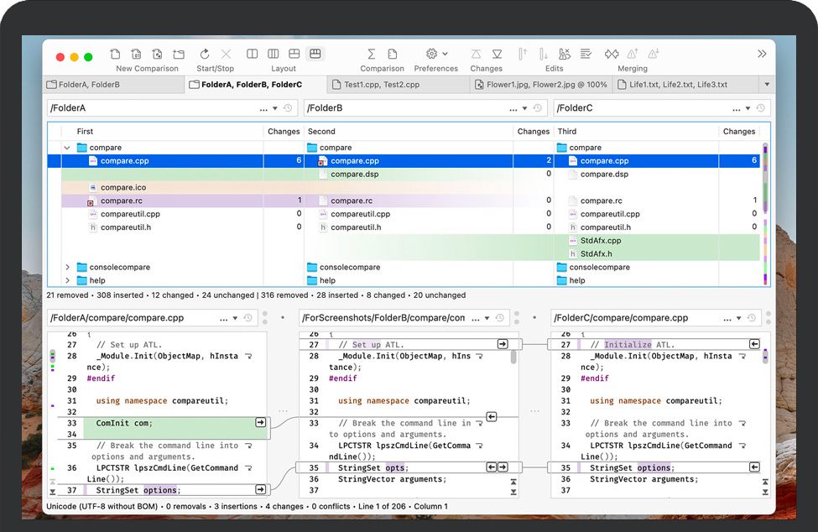Viewport: 818px width, 532px height.
Task: Click the Changes previous-change up triangle icon
Action: [x=476, y=54]
